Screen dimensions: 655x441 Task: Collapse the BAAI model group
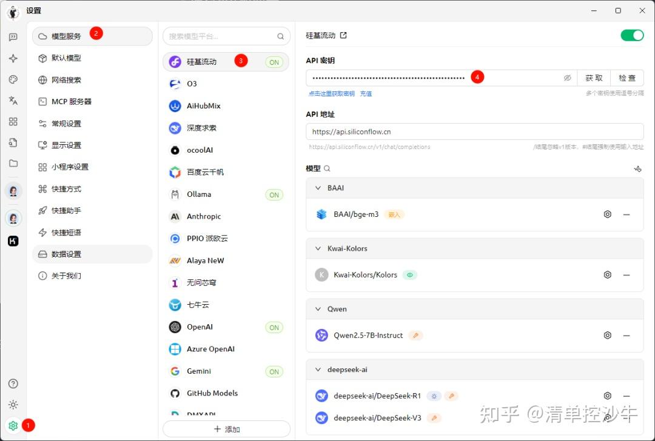[x=318, y=188]
